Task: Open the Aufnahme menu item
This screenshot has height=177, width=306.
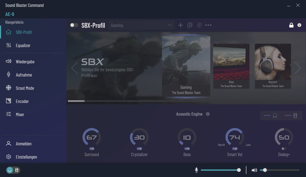Action: pyautogui.click(x=33, y=75)
